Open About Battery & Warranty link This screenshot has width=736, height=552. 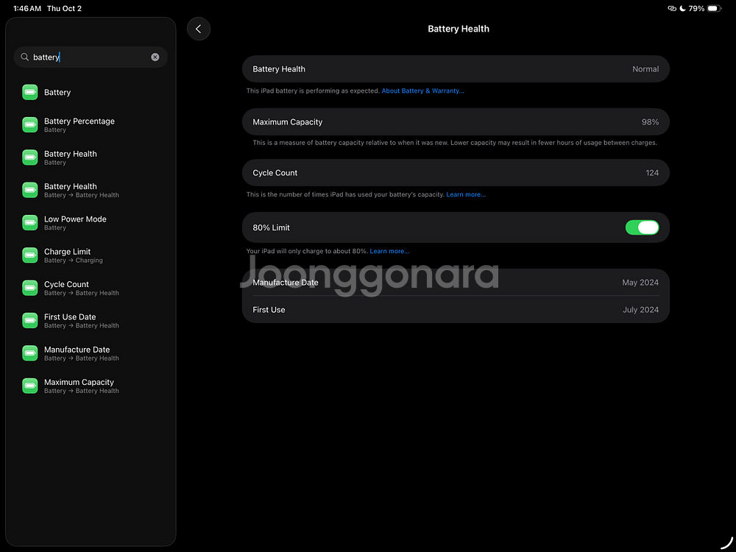422,91
